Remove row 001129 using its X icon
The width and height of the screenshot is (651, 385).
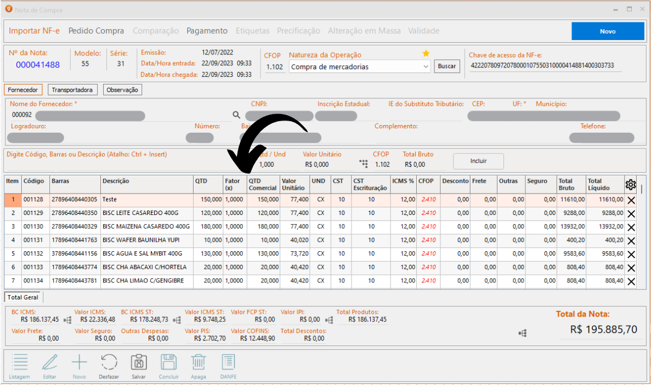631,214
